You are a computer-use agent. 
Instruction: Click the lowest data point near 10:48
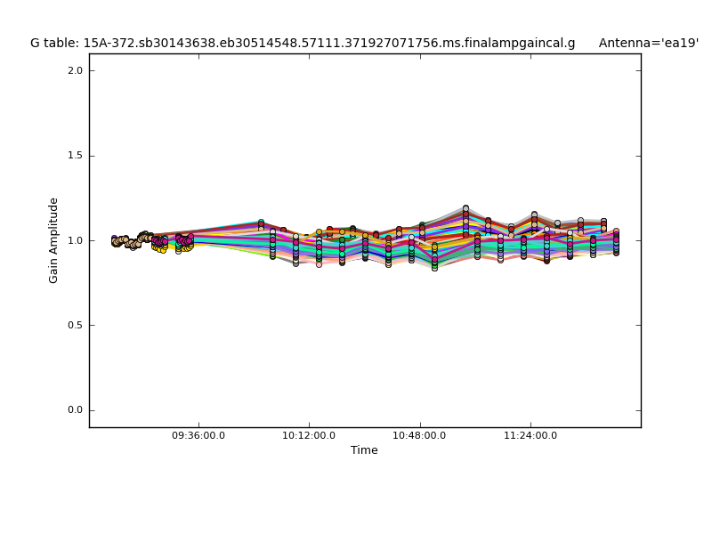[x=434, y=266]
